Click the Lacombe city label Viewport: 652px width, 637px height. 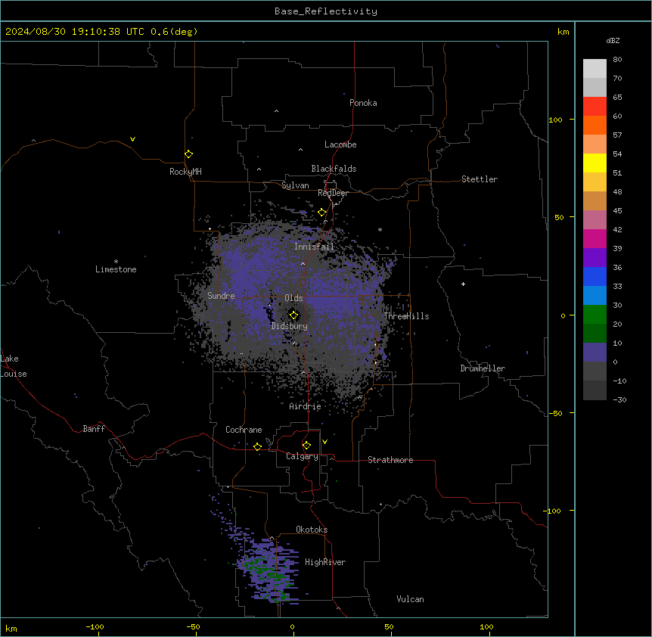click(340, 144)
